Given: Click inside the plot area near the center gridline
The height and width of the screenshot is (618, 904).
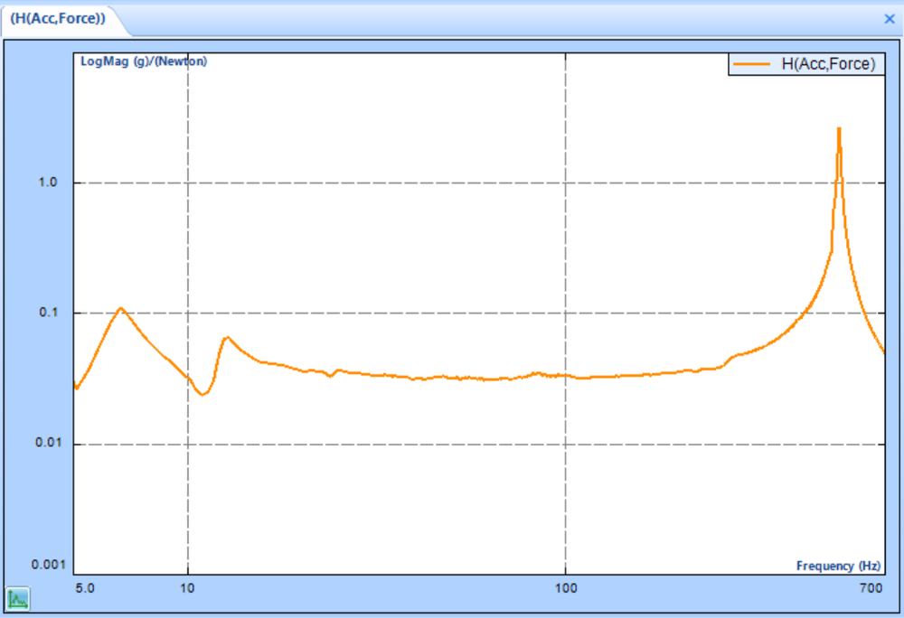Looking at the screenshot, I should pos(566,316).
